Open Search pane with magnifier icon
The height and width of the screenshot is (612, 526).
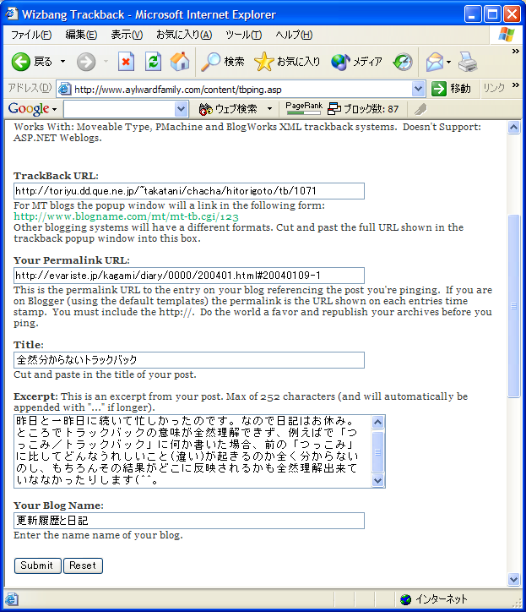tap(223, 62)
